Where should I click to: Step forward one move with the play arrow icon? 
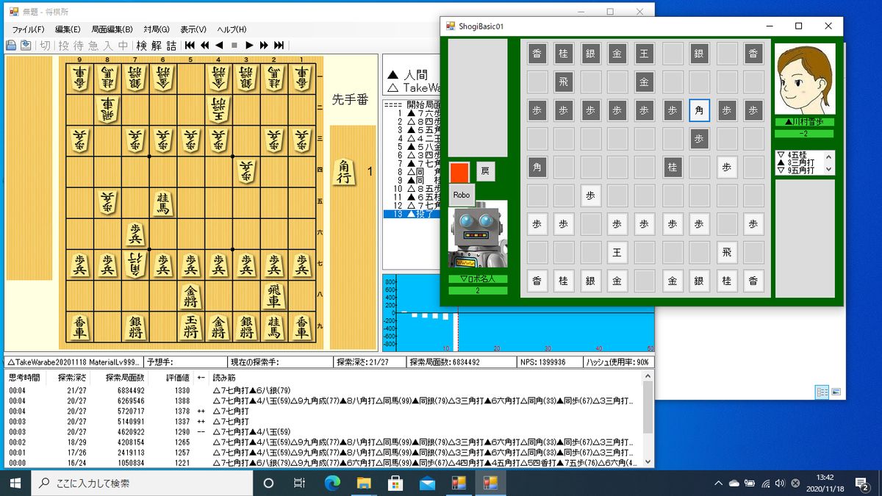click(x=249, y=46)
